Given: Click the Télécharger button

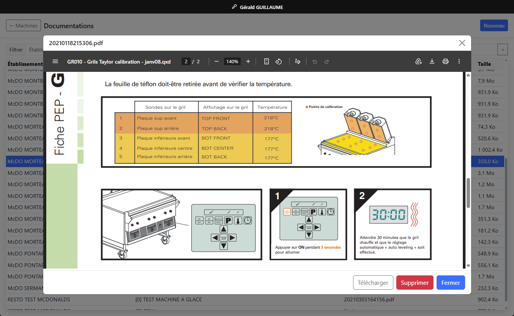Looking at the screenshot, I should (373, 283).
